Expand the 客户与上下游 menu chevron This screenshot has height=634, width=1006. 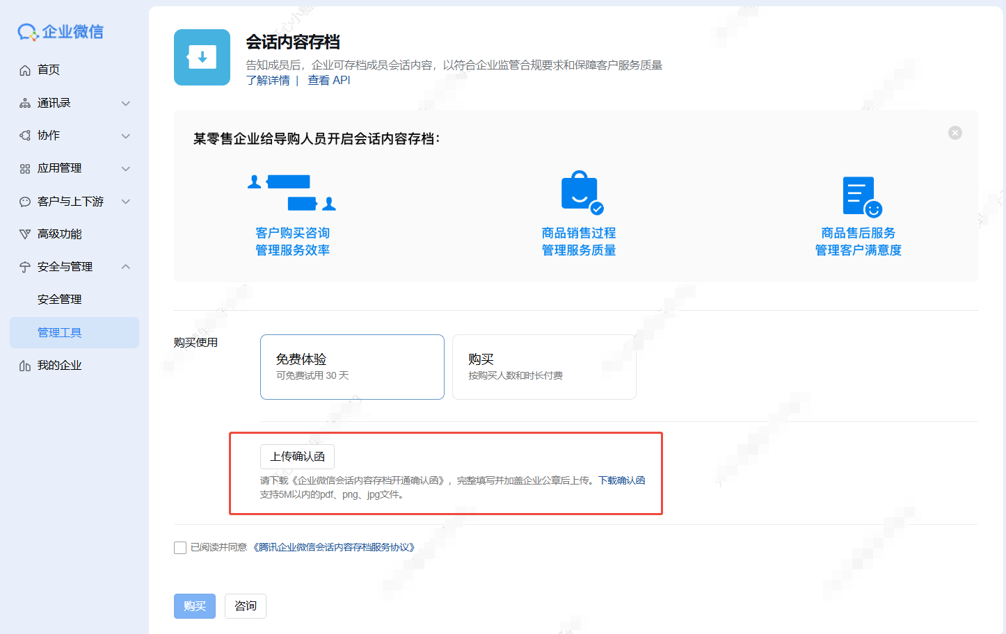(x=126, y=202)
